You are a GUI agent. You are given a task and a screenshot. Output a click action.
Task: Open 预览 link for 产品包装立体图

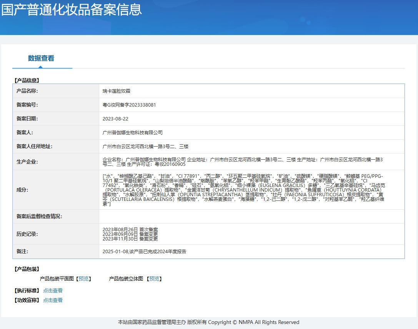tap(154, 279)
